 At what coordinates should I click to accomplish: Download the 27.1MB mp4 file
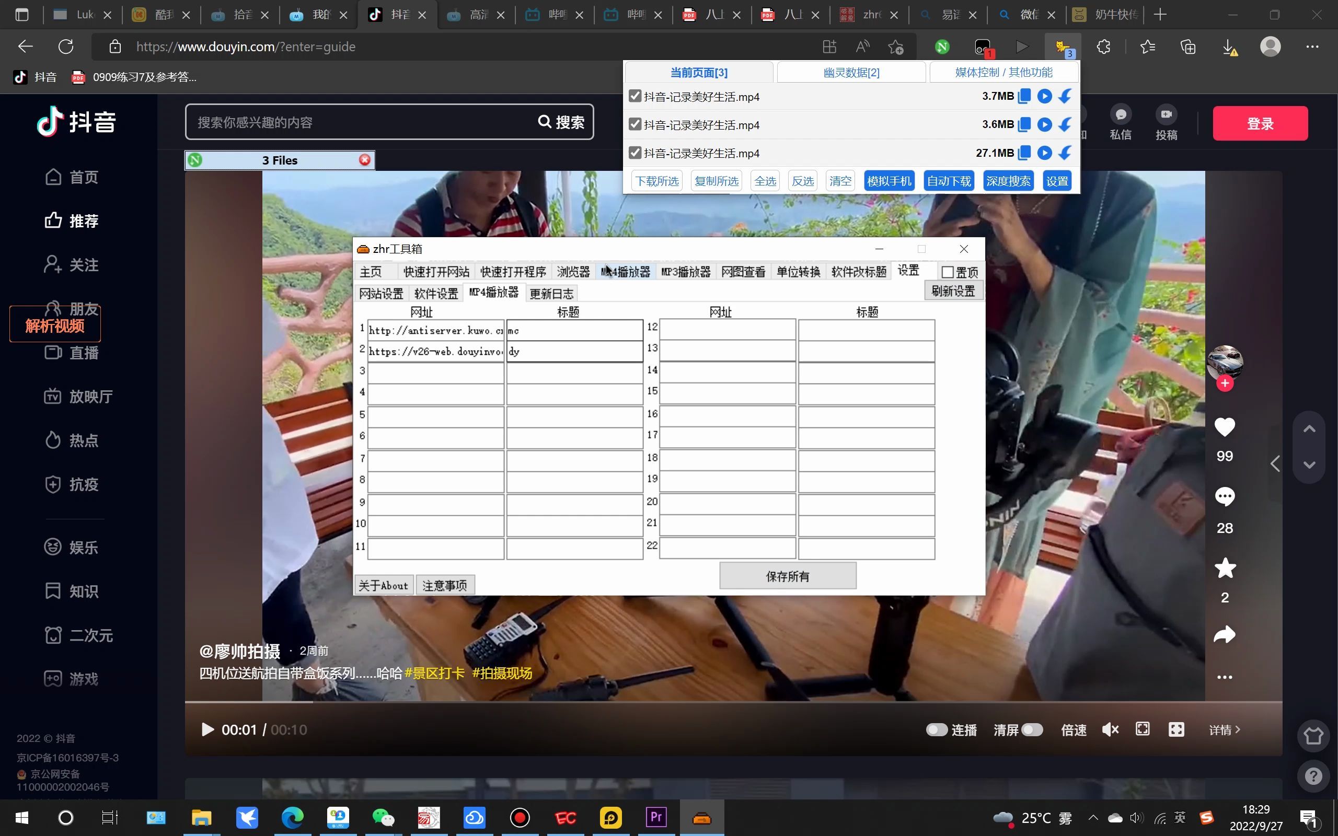[x=1065, y=153]
